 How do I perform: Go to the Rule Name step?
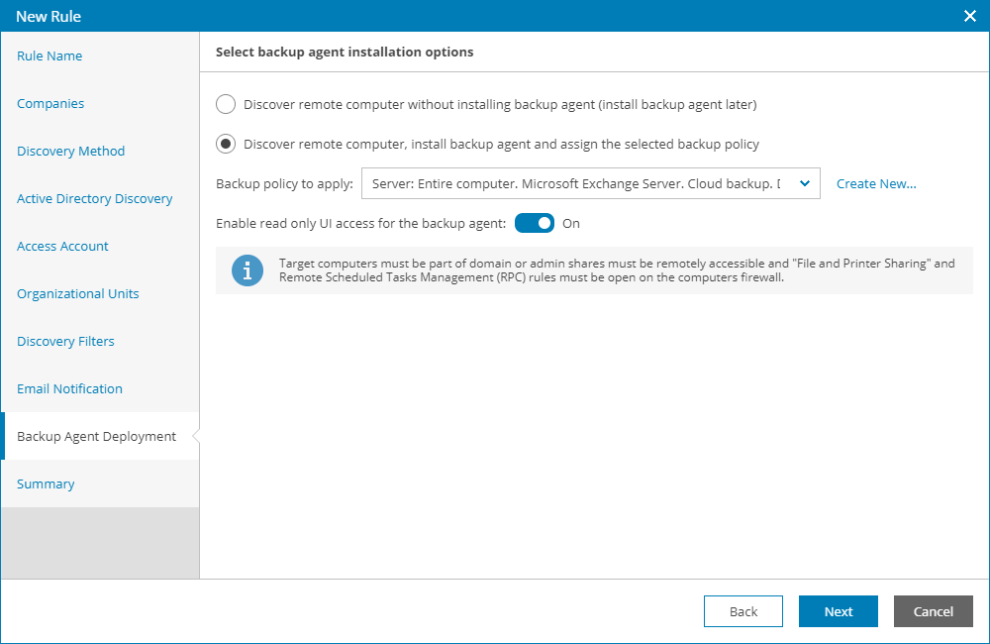pyautogui.click(x=49, y=56)
